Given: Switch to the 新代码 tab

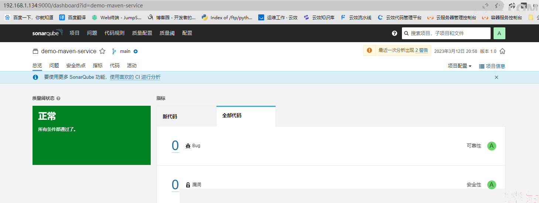Looking at the screenshot, I should [187, 116].
